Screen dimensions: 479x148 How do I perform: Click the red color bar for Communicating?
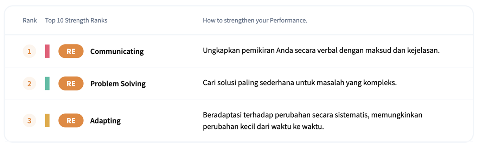click(x=47, y=51)
